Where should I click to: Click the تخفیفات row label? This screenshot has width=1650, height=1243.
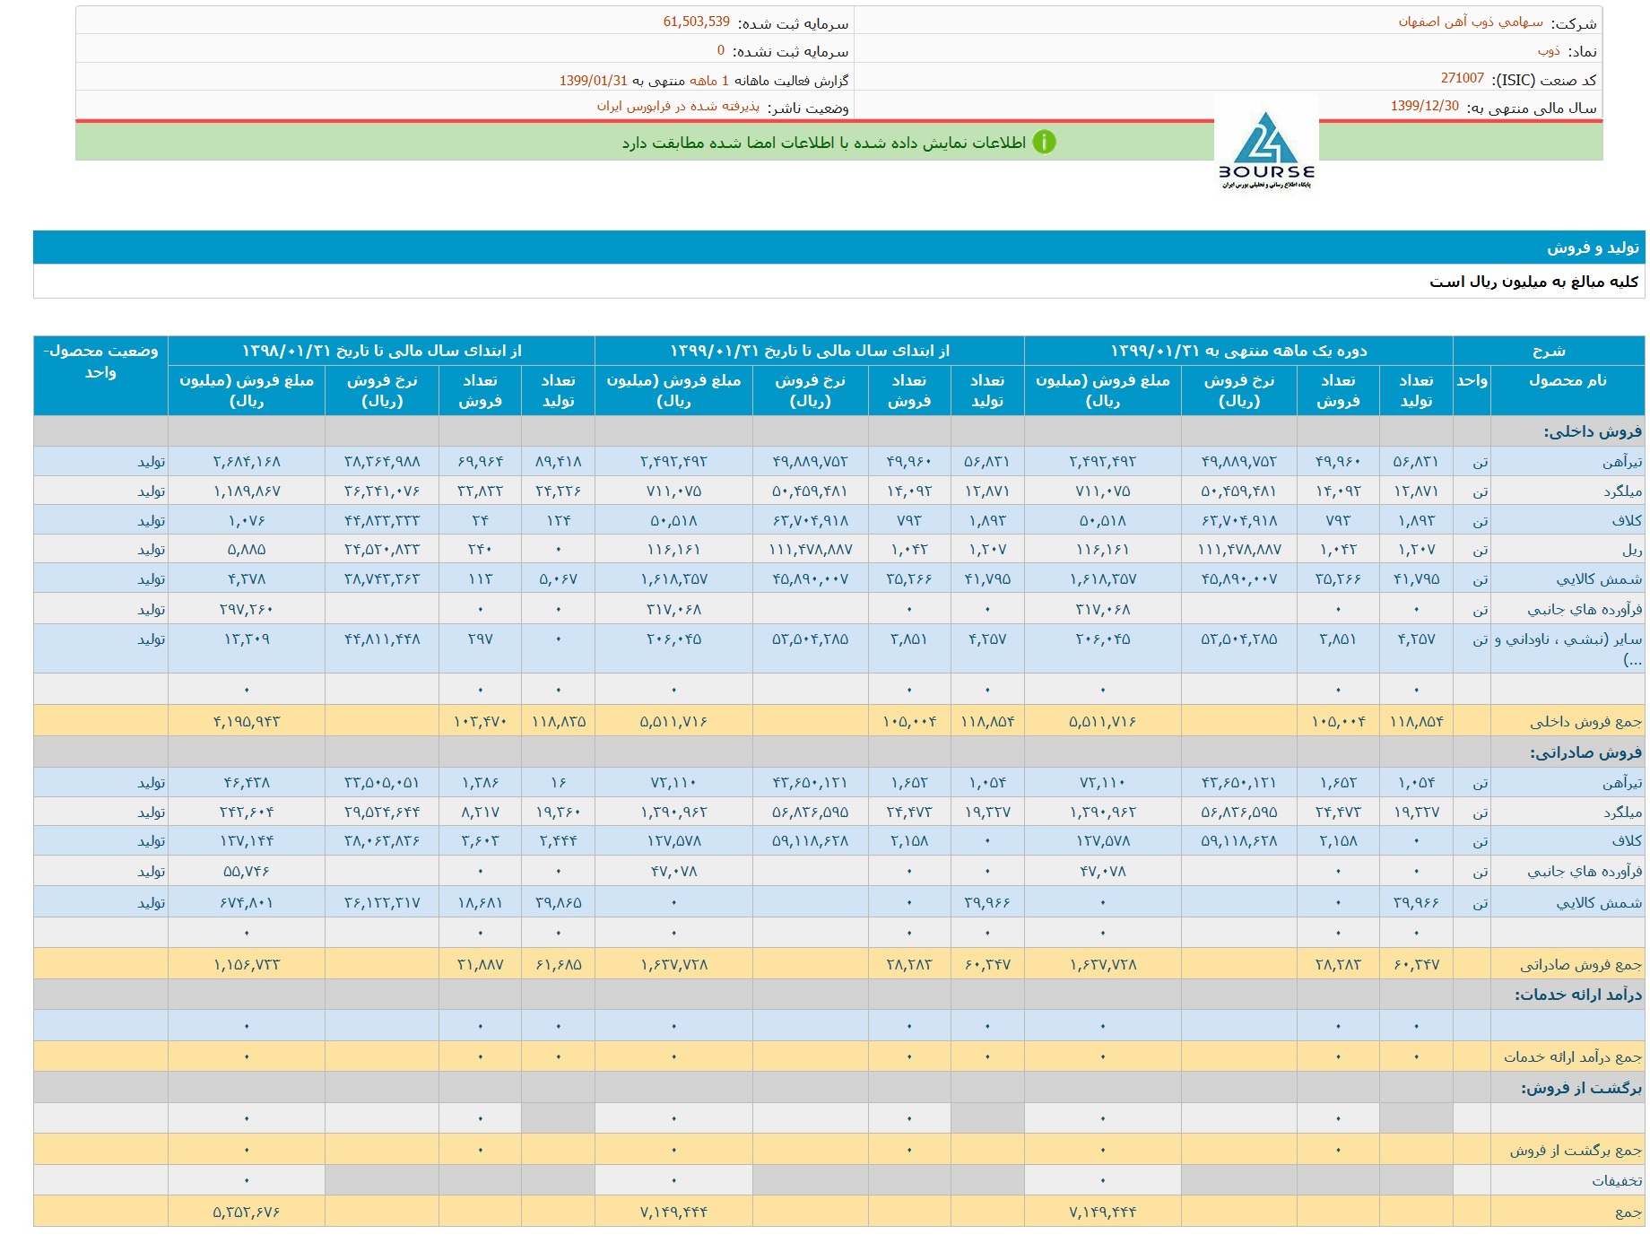[1616, 1181]
